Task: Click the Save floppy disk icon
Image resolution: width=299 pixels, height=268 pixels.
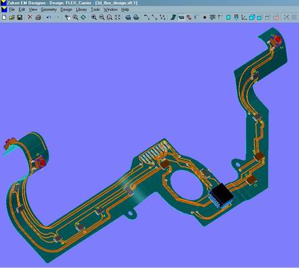Action: tap(20, 17)
